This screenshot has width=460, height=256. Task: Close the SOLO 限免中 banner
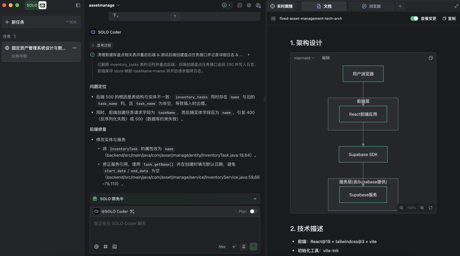tap(255, 199)
